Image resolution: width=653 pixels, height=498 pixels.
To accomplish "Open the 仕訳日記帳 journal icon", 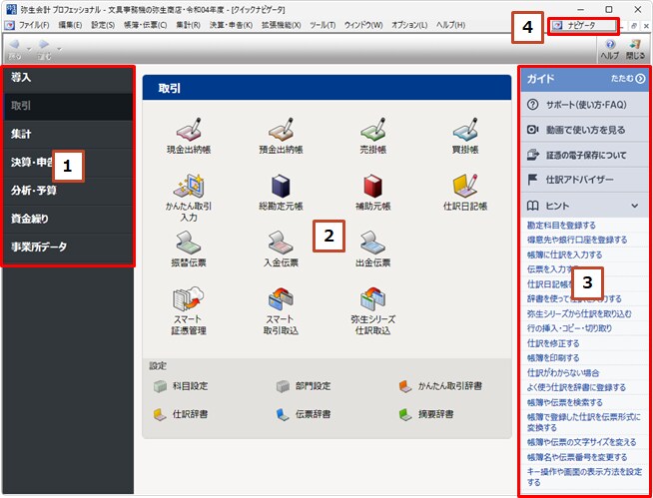I will coord(465,193).
